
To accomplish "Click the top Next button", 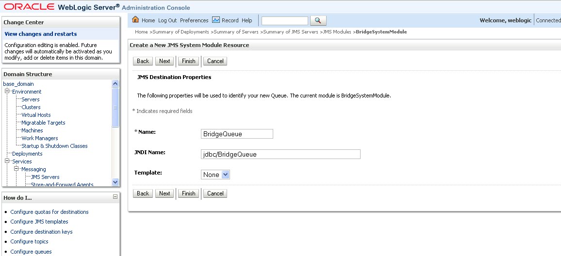I will pos(165,61).
